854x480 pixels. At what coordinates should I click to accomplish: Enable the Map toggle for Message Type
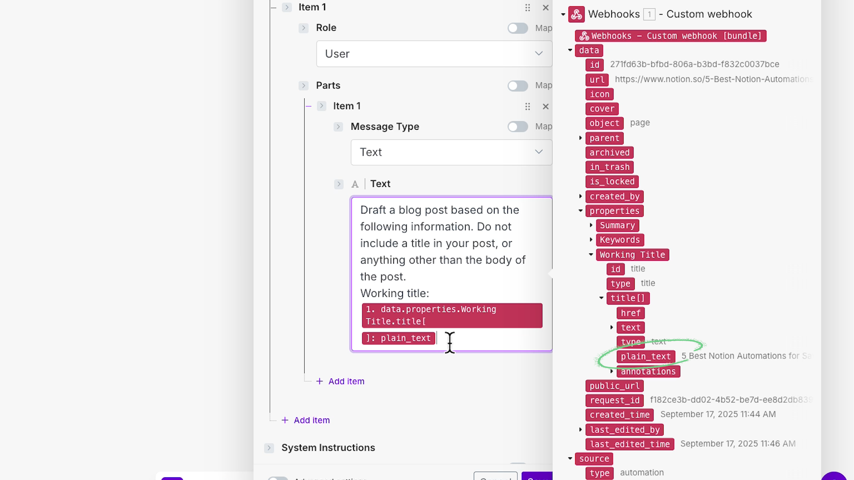(x=518, y=127)
